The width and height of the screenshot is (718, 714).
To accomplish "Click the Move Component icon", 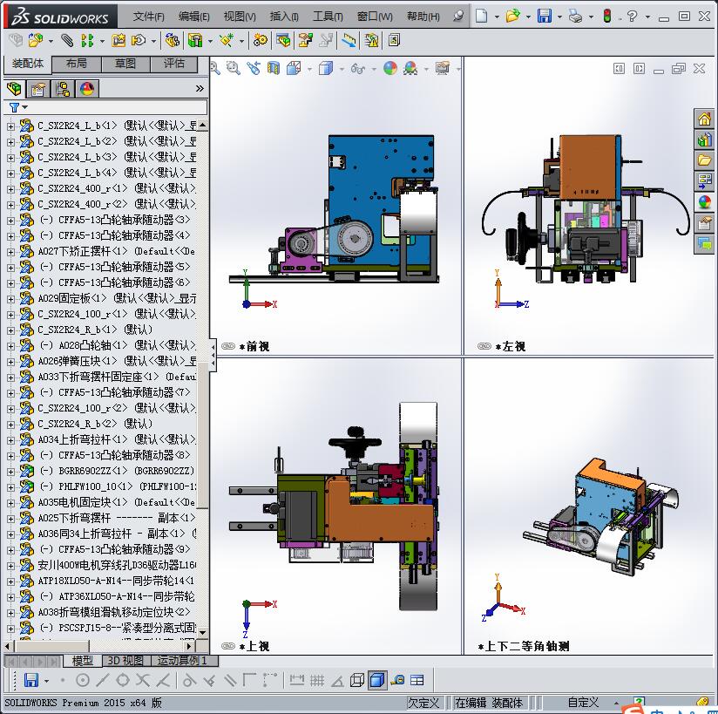I will click(139, 41).
